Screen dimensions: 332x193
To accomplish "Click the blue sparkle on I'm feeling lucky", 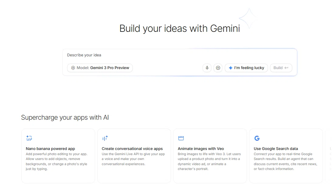I will click(231, 68).
